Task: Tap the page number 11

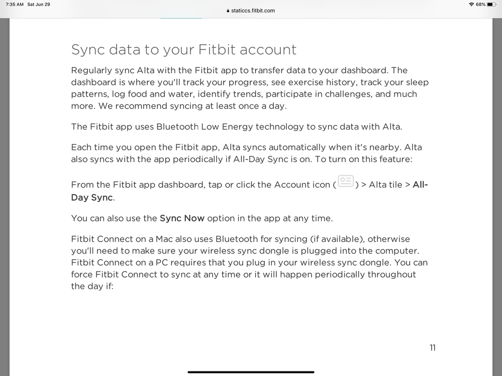Action: click(433, 347)
